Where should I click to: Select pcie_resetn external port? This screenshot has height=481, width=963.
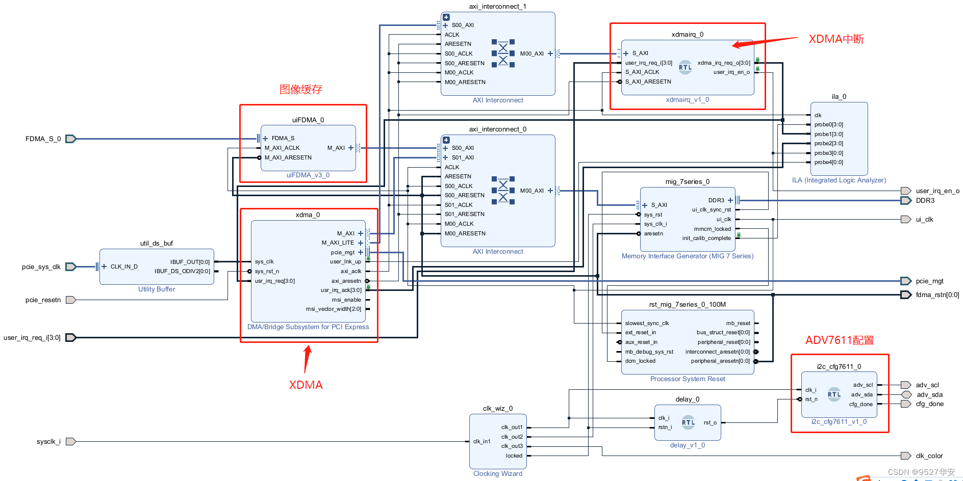point(71,300)
